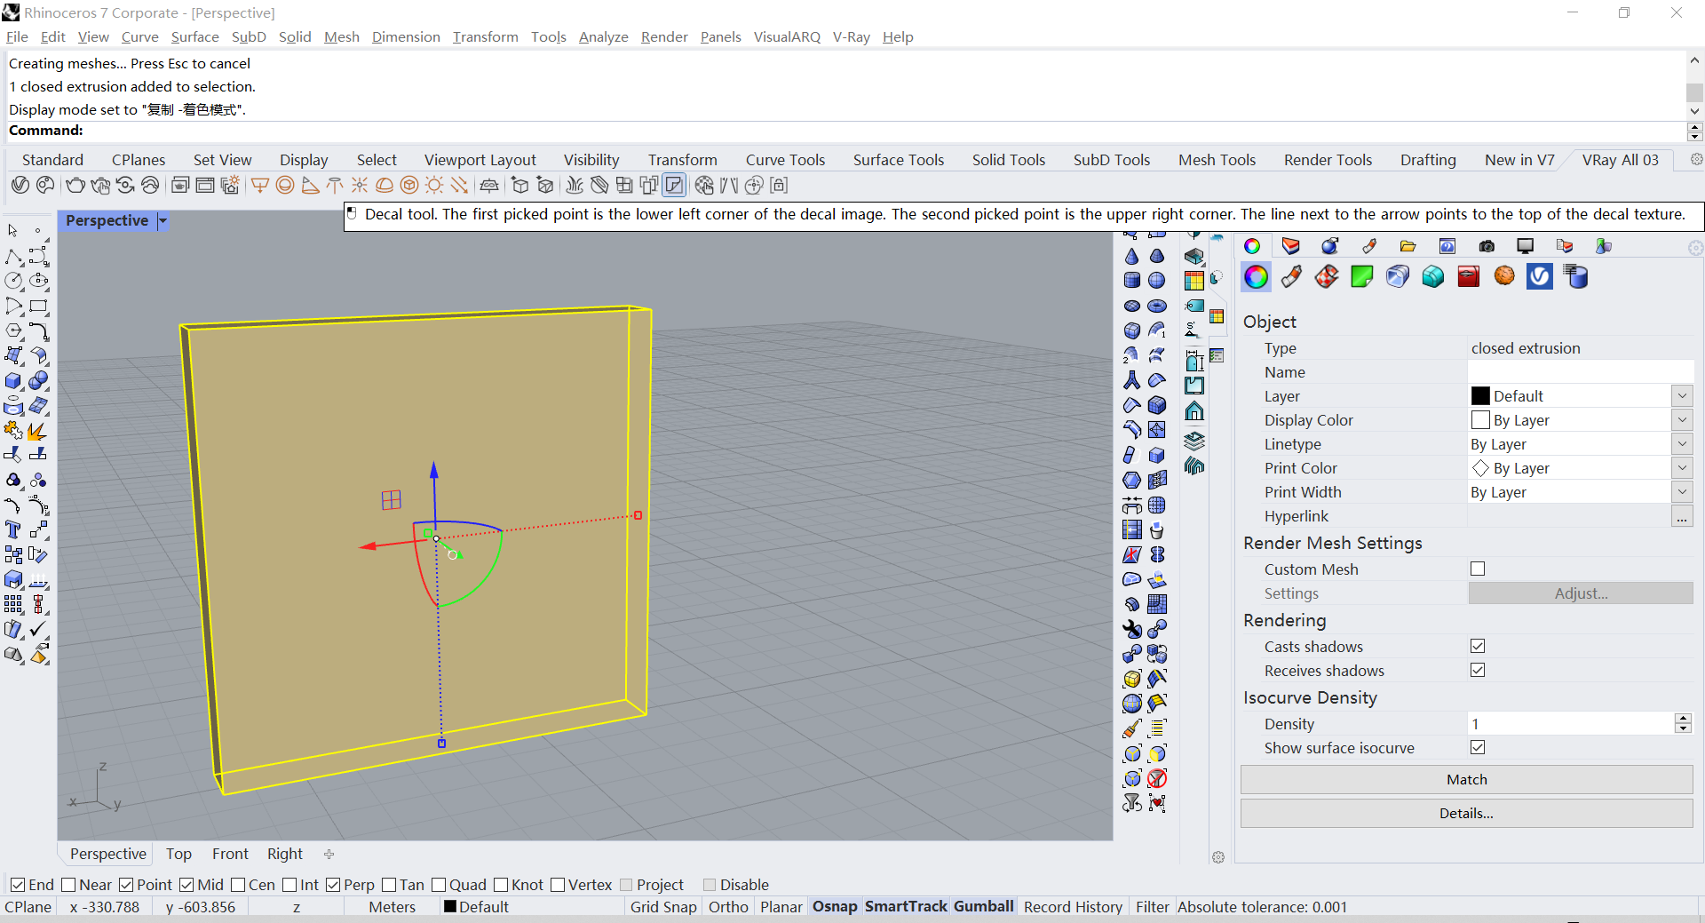
Task: Click the black Default layer color swatch
Action: [x=1480, y=395]
